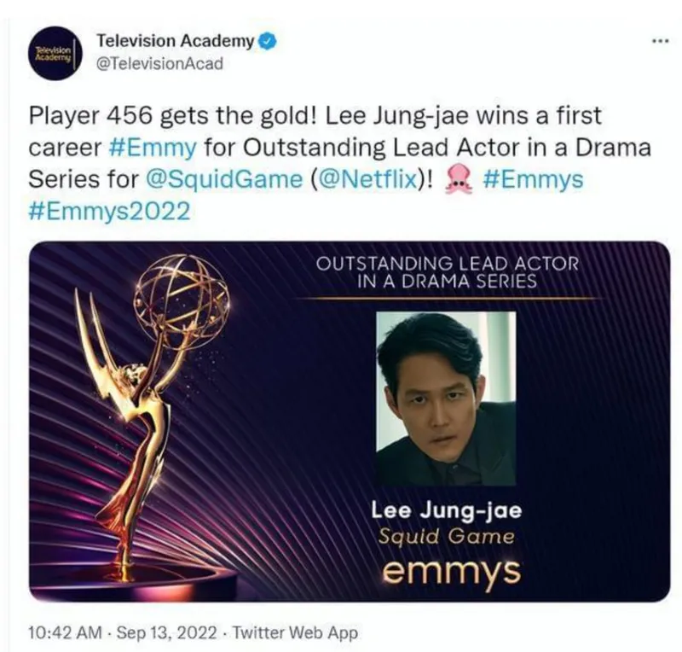Open the #Emmys hashtag
This screenshot has height=652, width=682.
point(532,179)
